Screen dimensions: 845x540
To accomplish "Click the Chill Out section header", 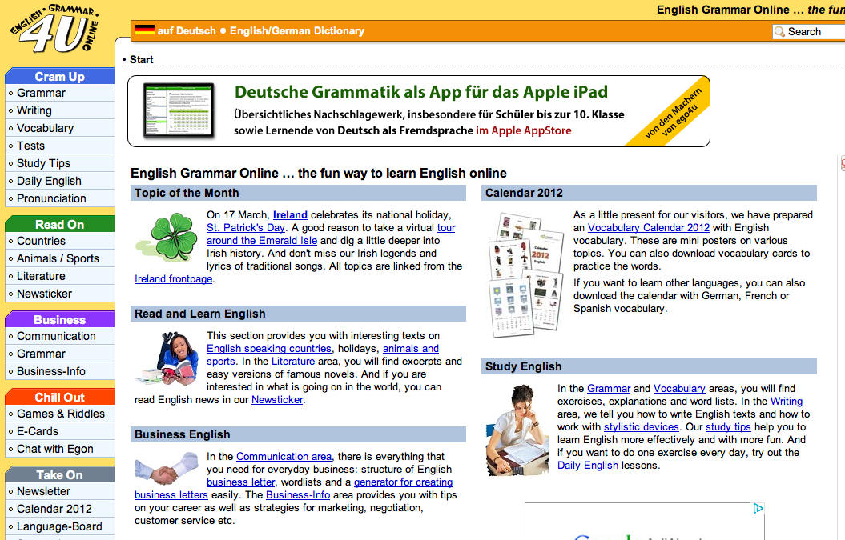I will tap(60, 398).
